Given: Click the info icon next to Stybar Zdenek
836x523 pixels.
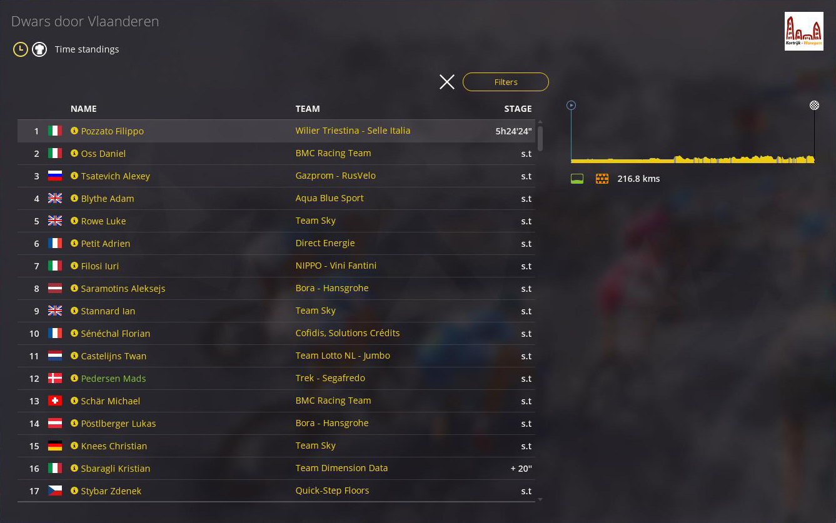Looking at the screenshot, I should (74, 491).
